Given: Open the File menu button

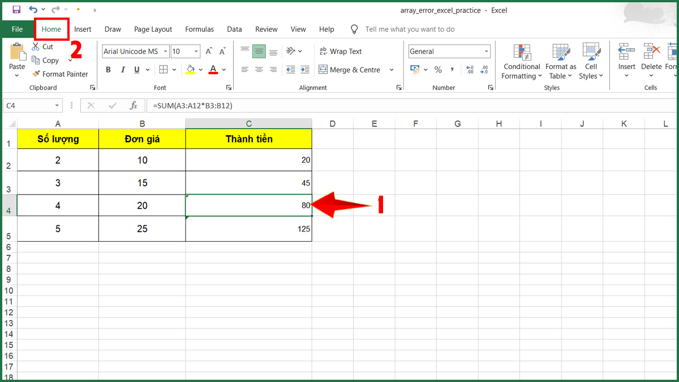Looking at the screenshot, I should click(17, 29).
